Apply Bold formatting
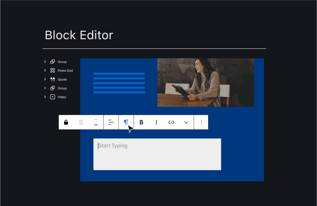The image size is (317, 206). coord(141,122)
